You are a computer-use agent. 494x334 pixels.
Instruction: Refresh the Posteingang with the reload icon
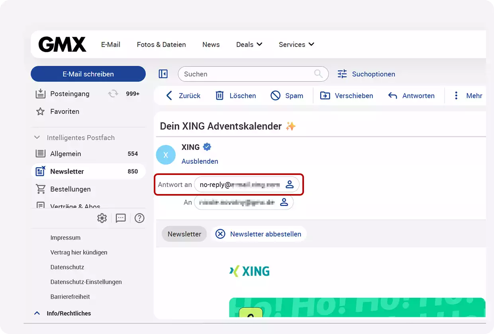[113, 93]
